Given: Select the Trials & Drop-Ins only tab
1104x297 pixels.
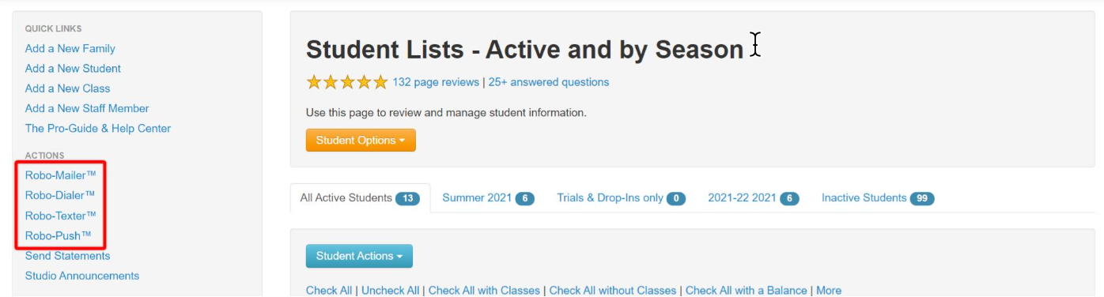Looking at the screenshot, I should 621,198.
